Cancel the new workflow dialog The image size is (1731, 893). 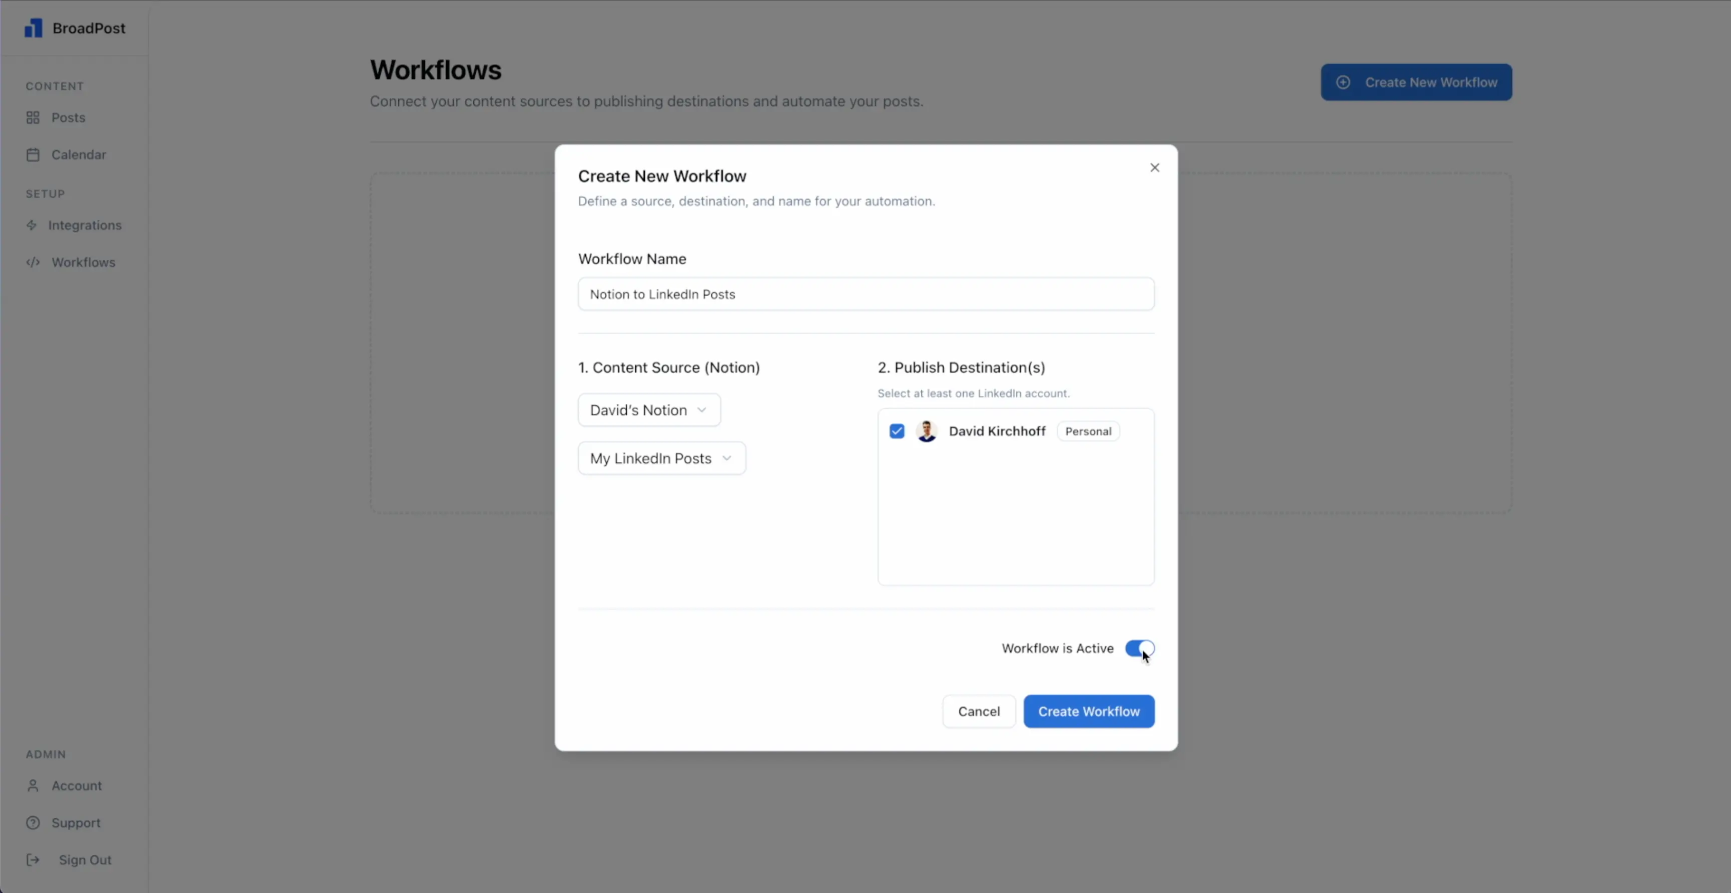[x=979, y=711]
